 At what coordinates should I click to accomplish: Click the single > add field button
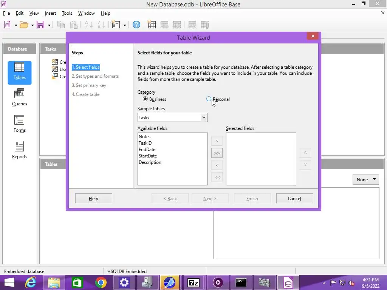tap(217, 141)
